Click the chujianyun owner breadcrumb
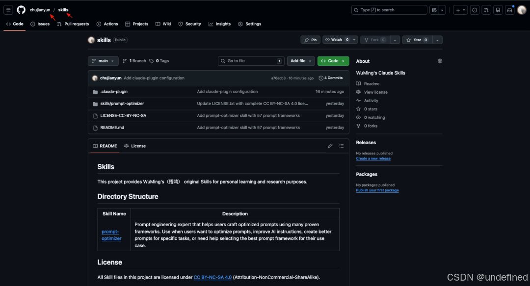This screenshot has width=530, height=286. pyautogui.click(x=40, y=10)
